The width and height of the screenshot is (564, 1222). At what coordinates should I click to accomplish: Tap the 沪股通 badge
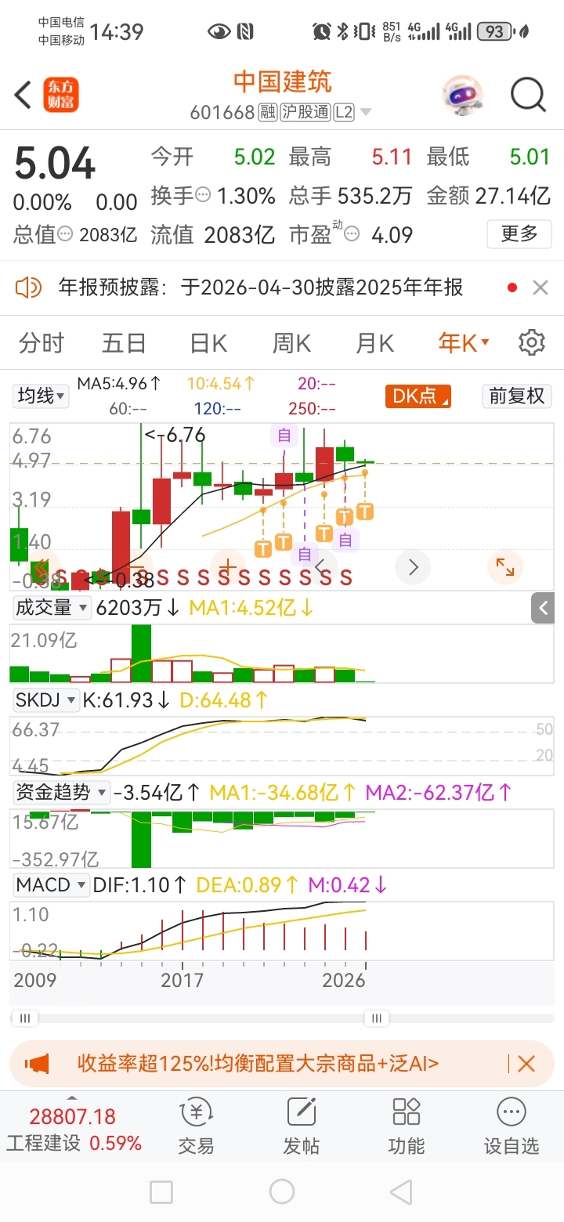(305, 112)
